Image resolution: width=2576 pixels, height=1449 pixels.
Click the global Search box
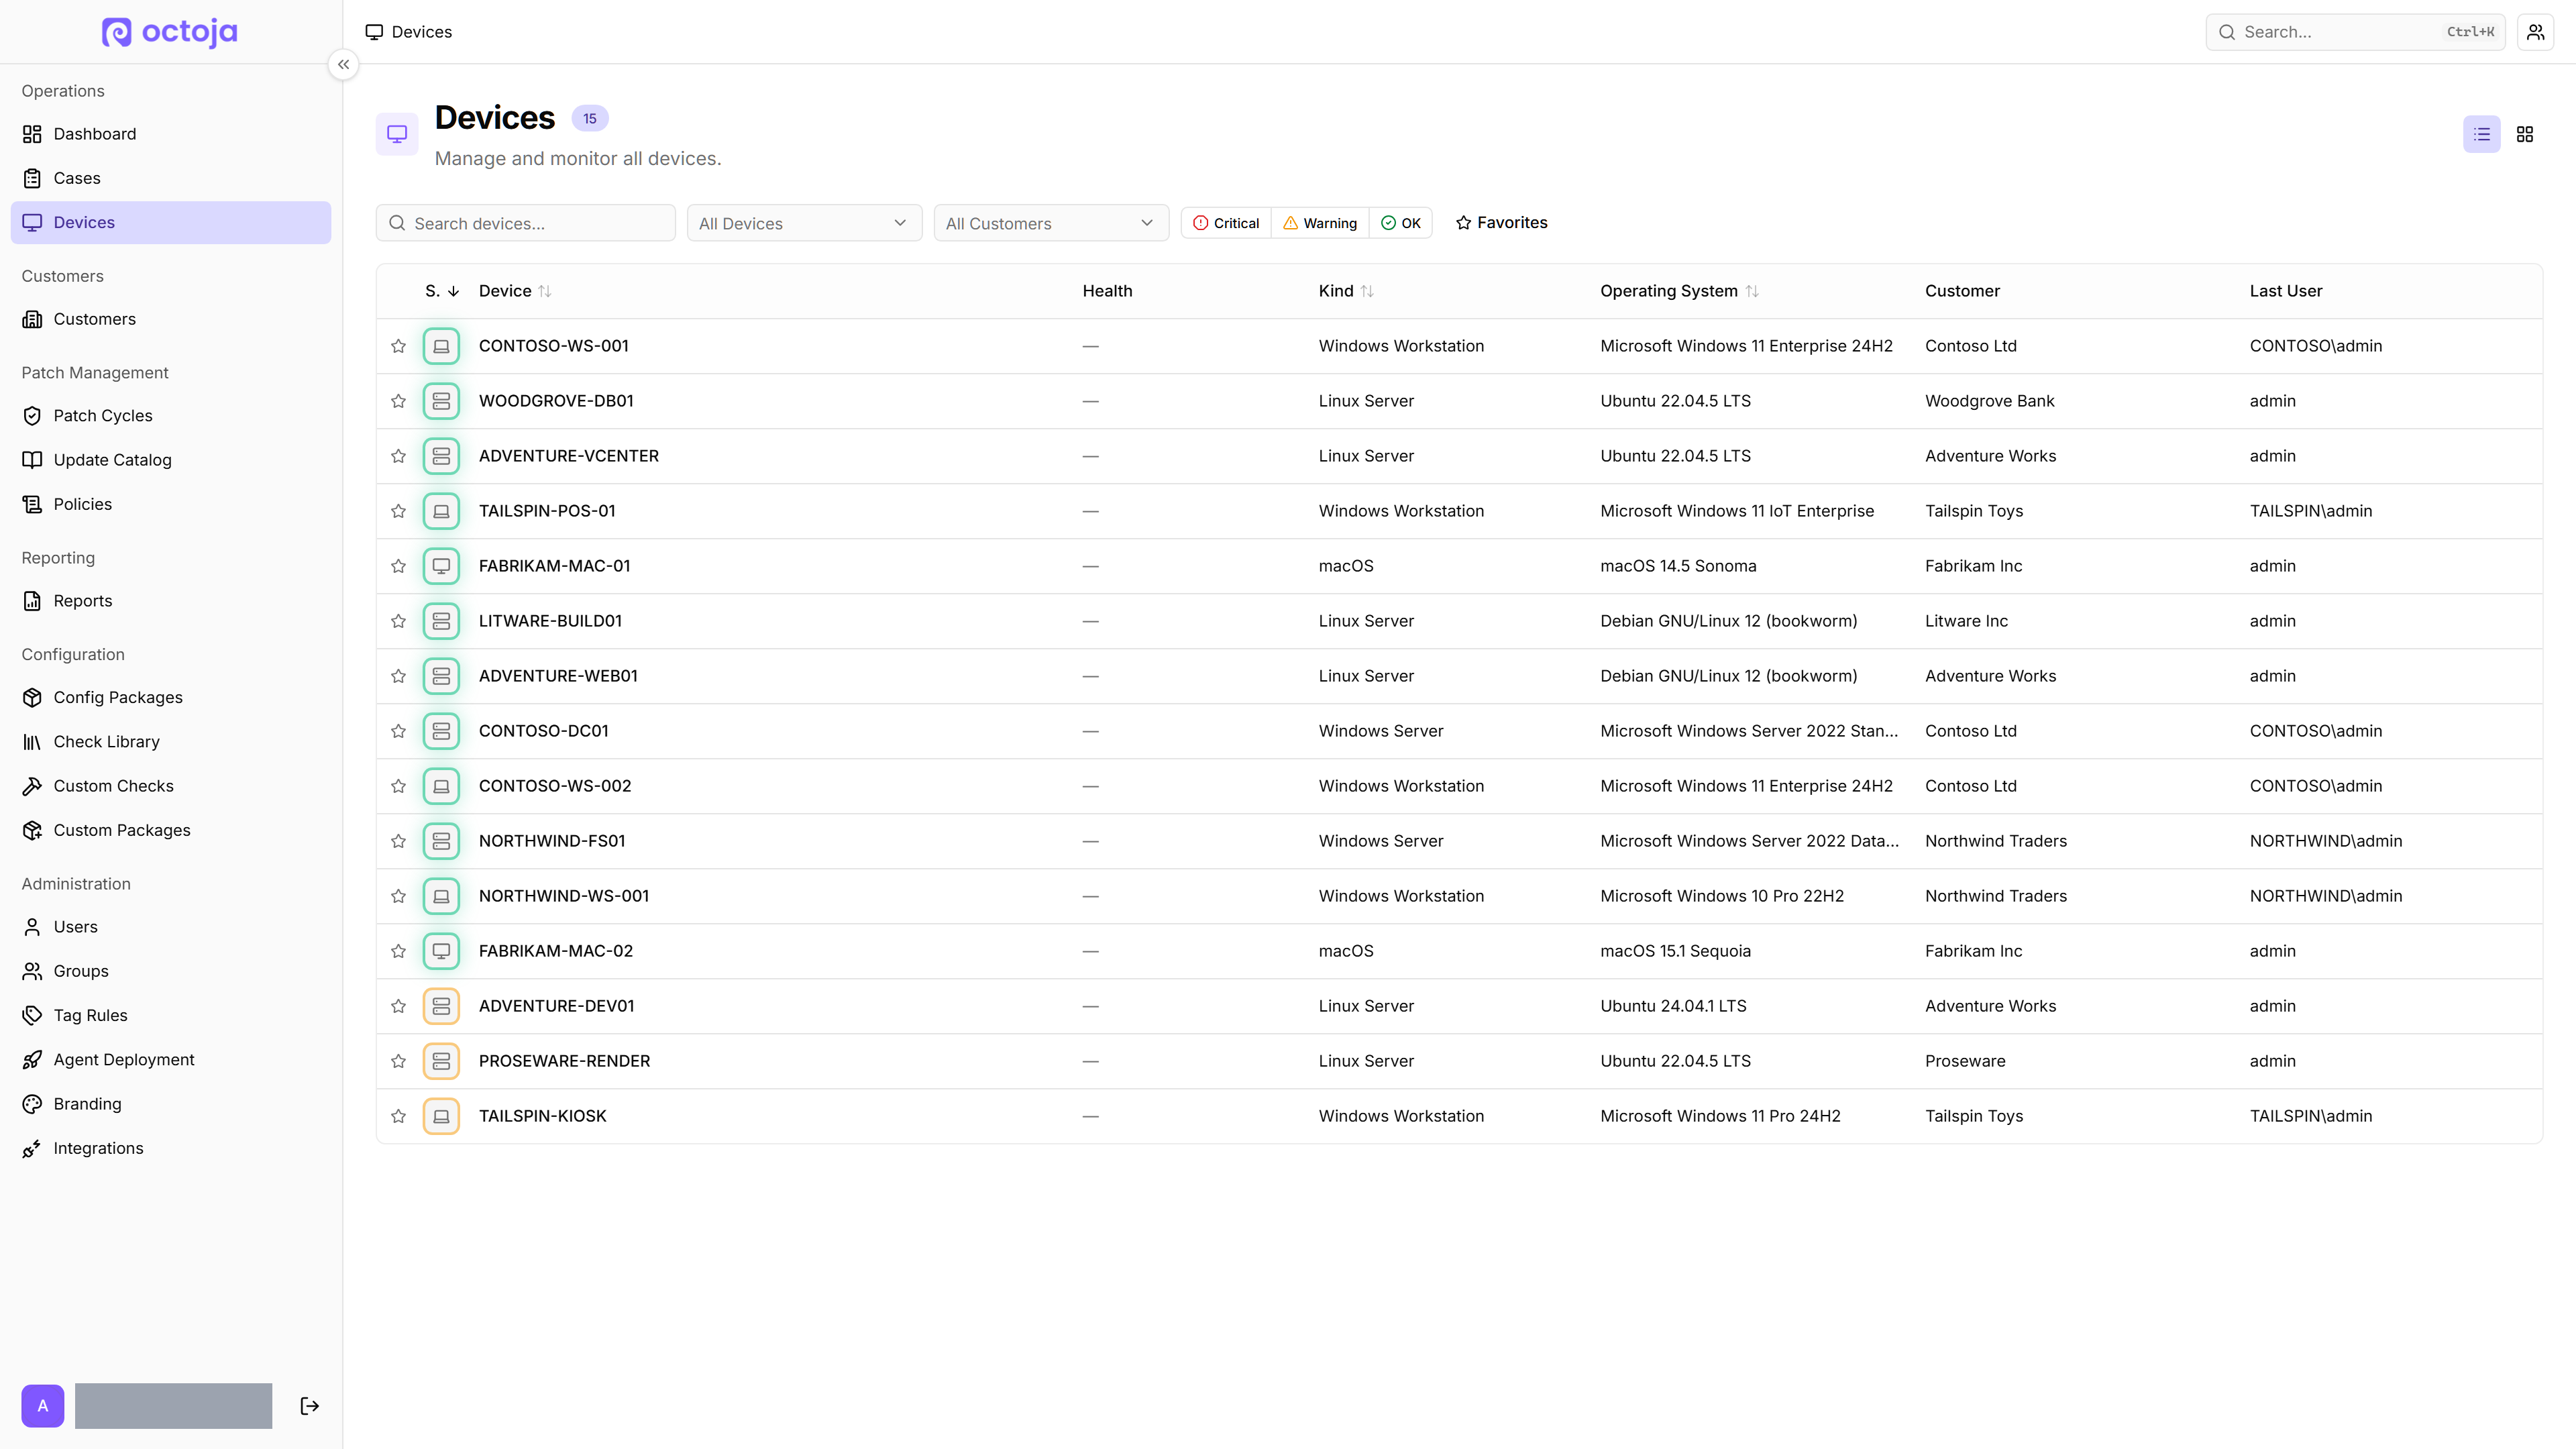[x=2355, y=32]
